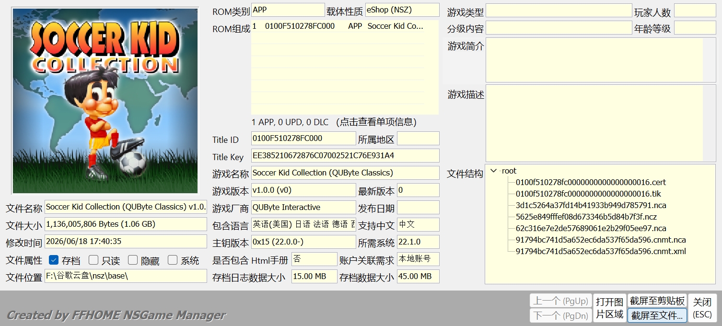Click the 支持中文 field showing 中文

tap(418, 224)
